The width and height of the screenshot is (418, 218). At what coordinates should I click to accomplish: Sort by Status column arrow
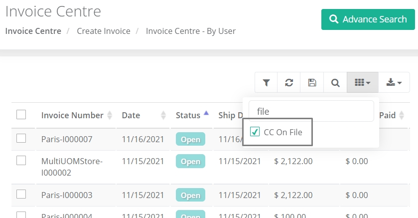(206, 113)
